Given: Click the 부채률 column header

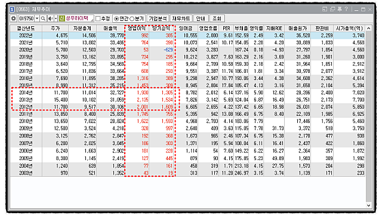Looking at the screenshot, I should (241, 28).
